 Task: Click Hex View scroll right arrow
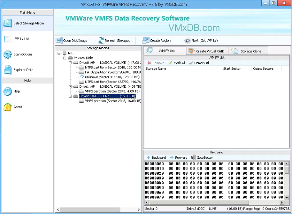282,202
